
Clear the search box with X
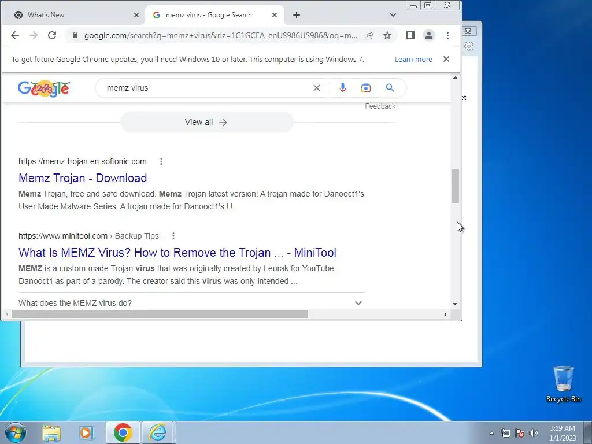tap(317, 88)
